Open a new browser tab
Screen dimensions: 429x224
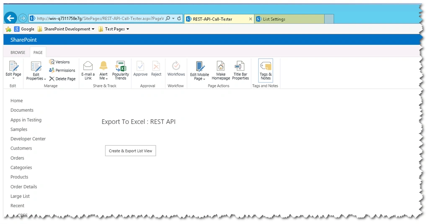click(329, 19)
